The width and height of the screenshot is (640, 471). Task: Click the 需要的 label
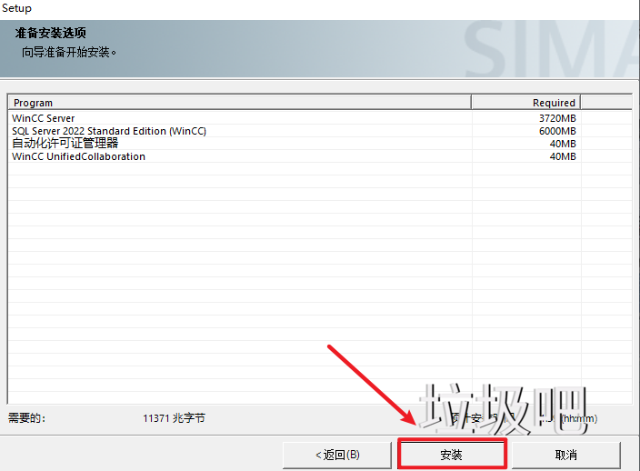pos(26,418)
